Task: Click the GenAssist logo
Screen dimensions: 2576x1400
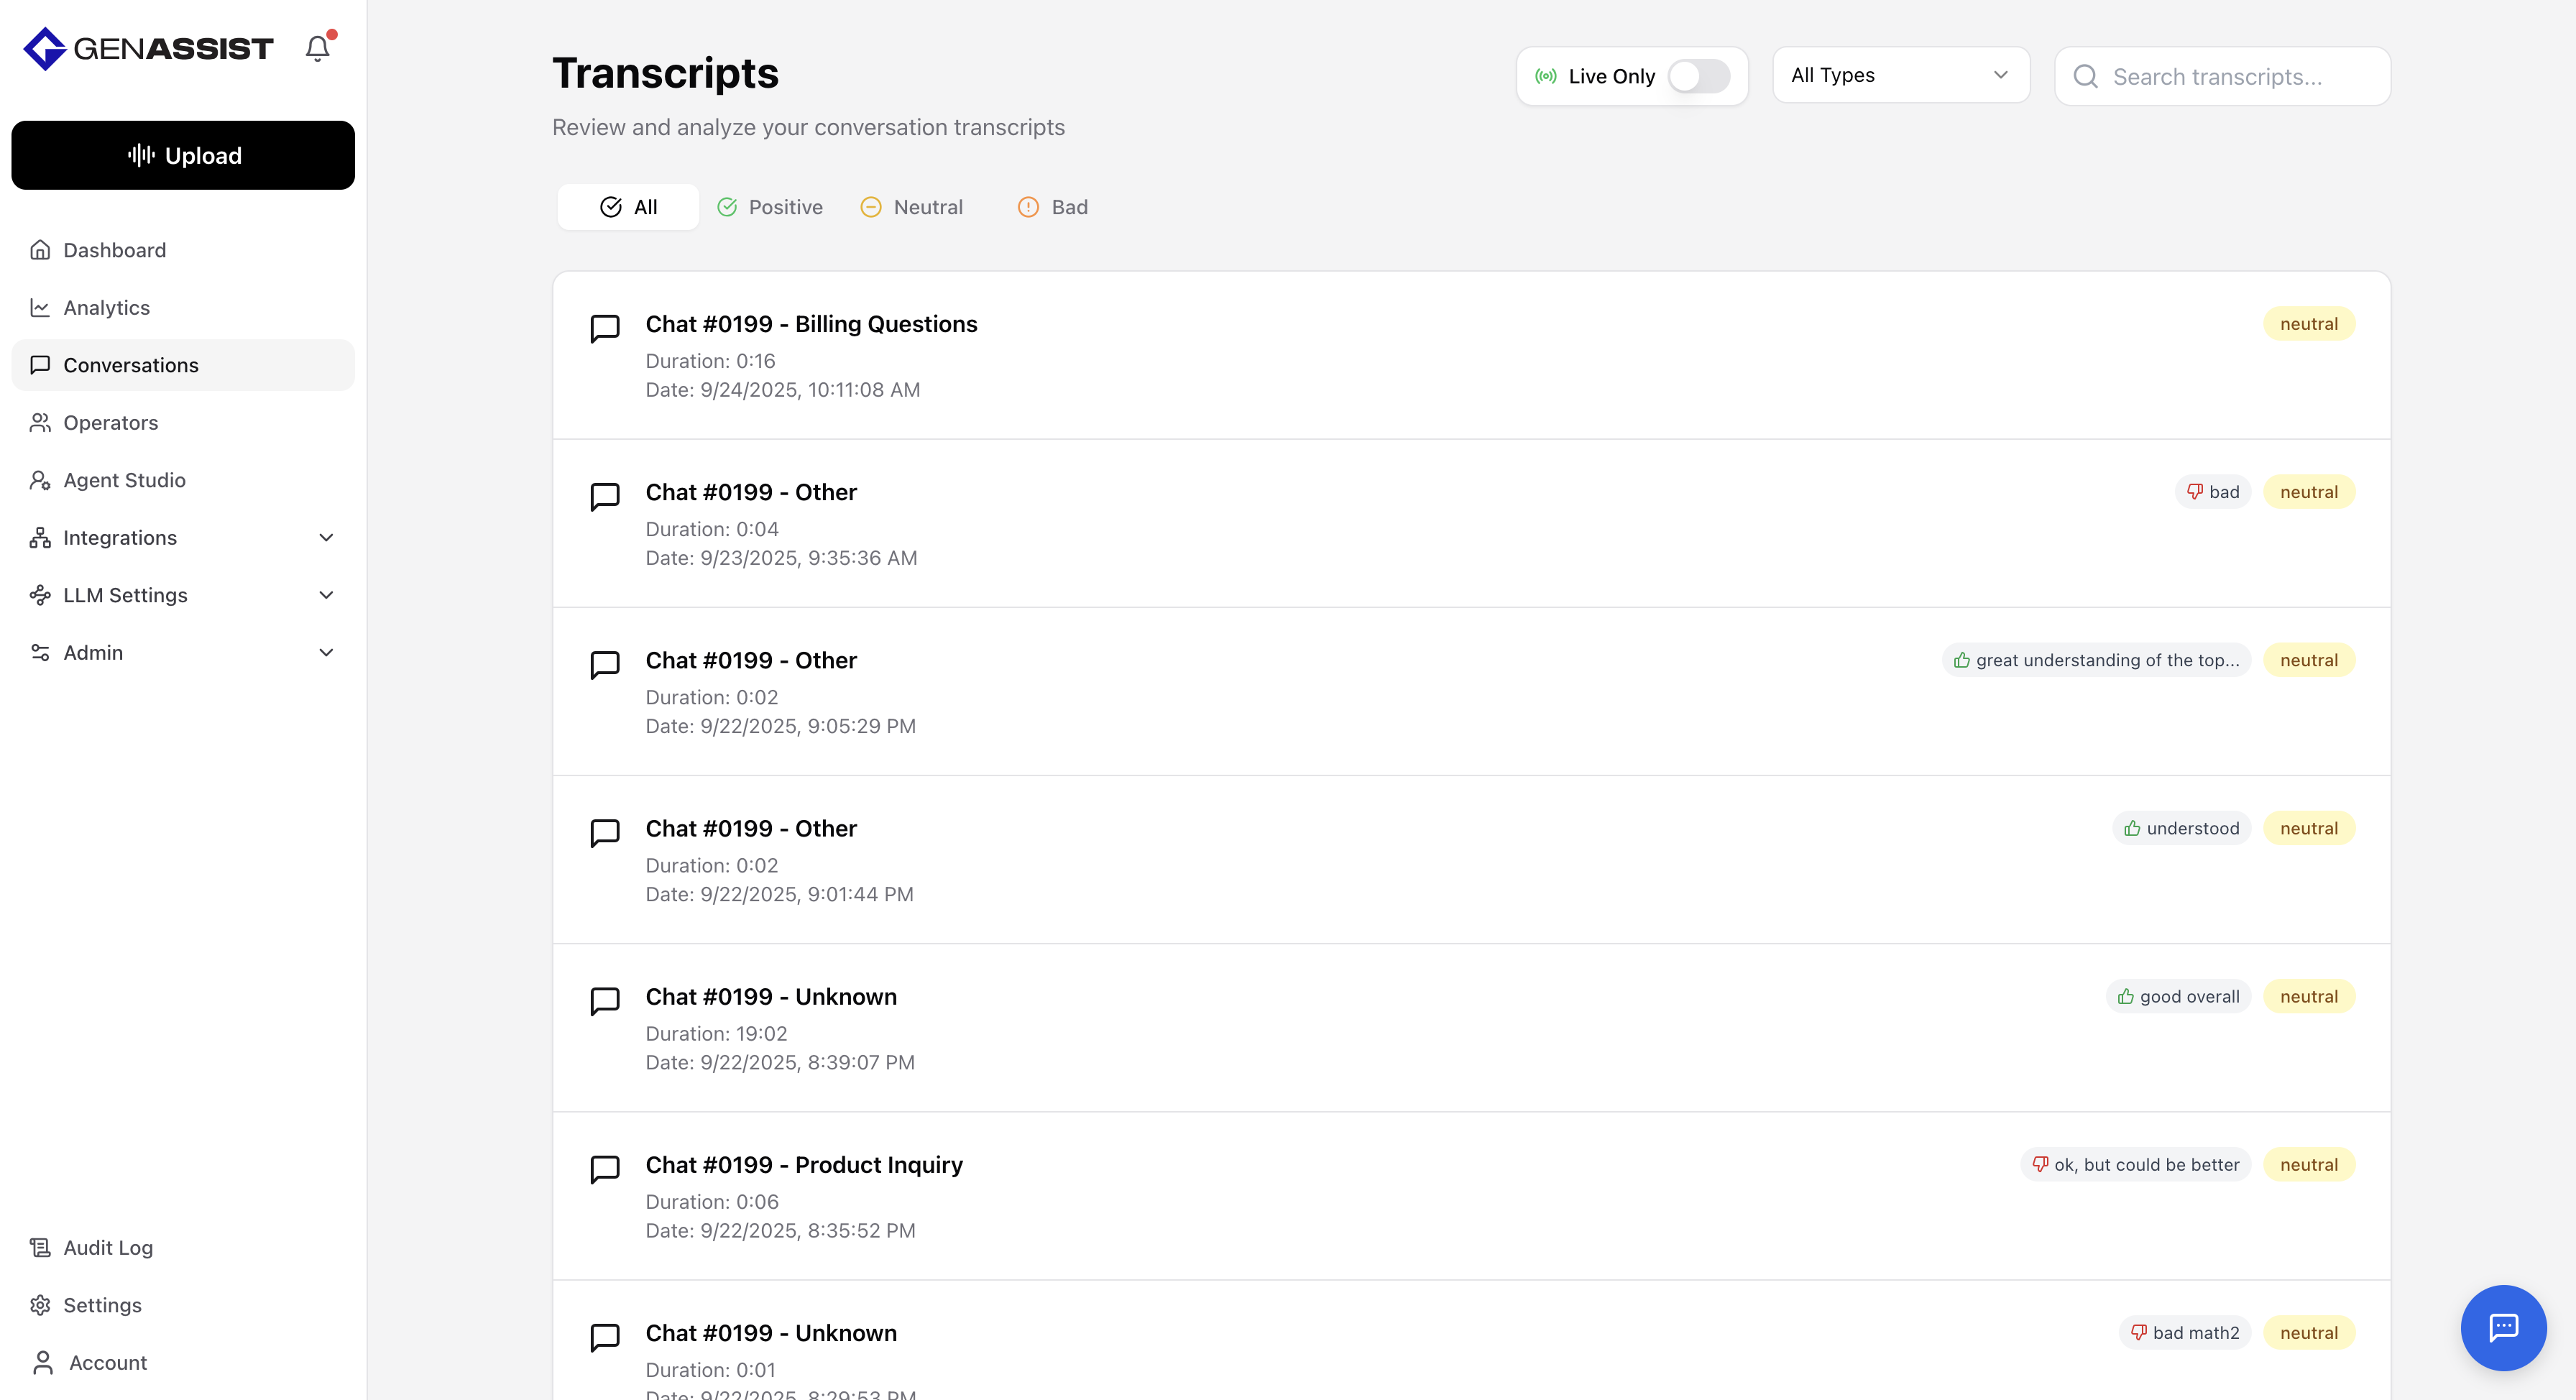Action: [x=148, y=48]
